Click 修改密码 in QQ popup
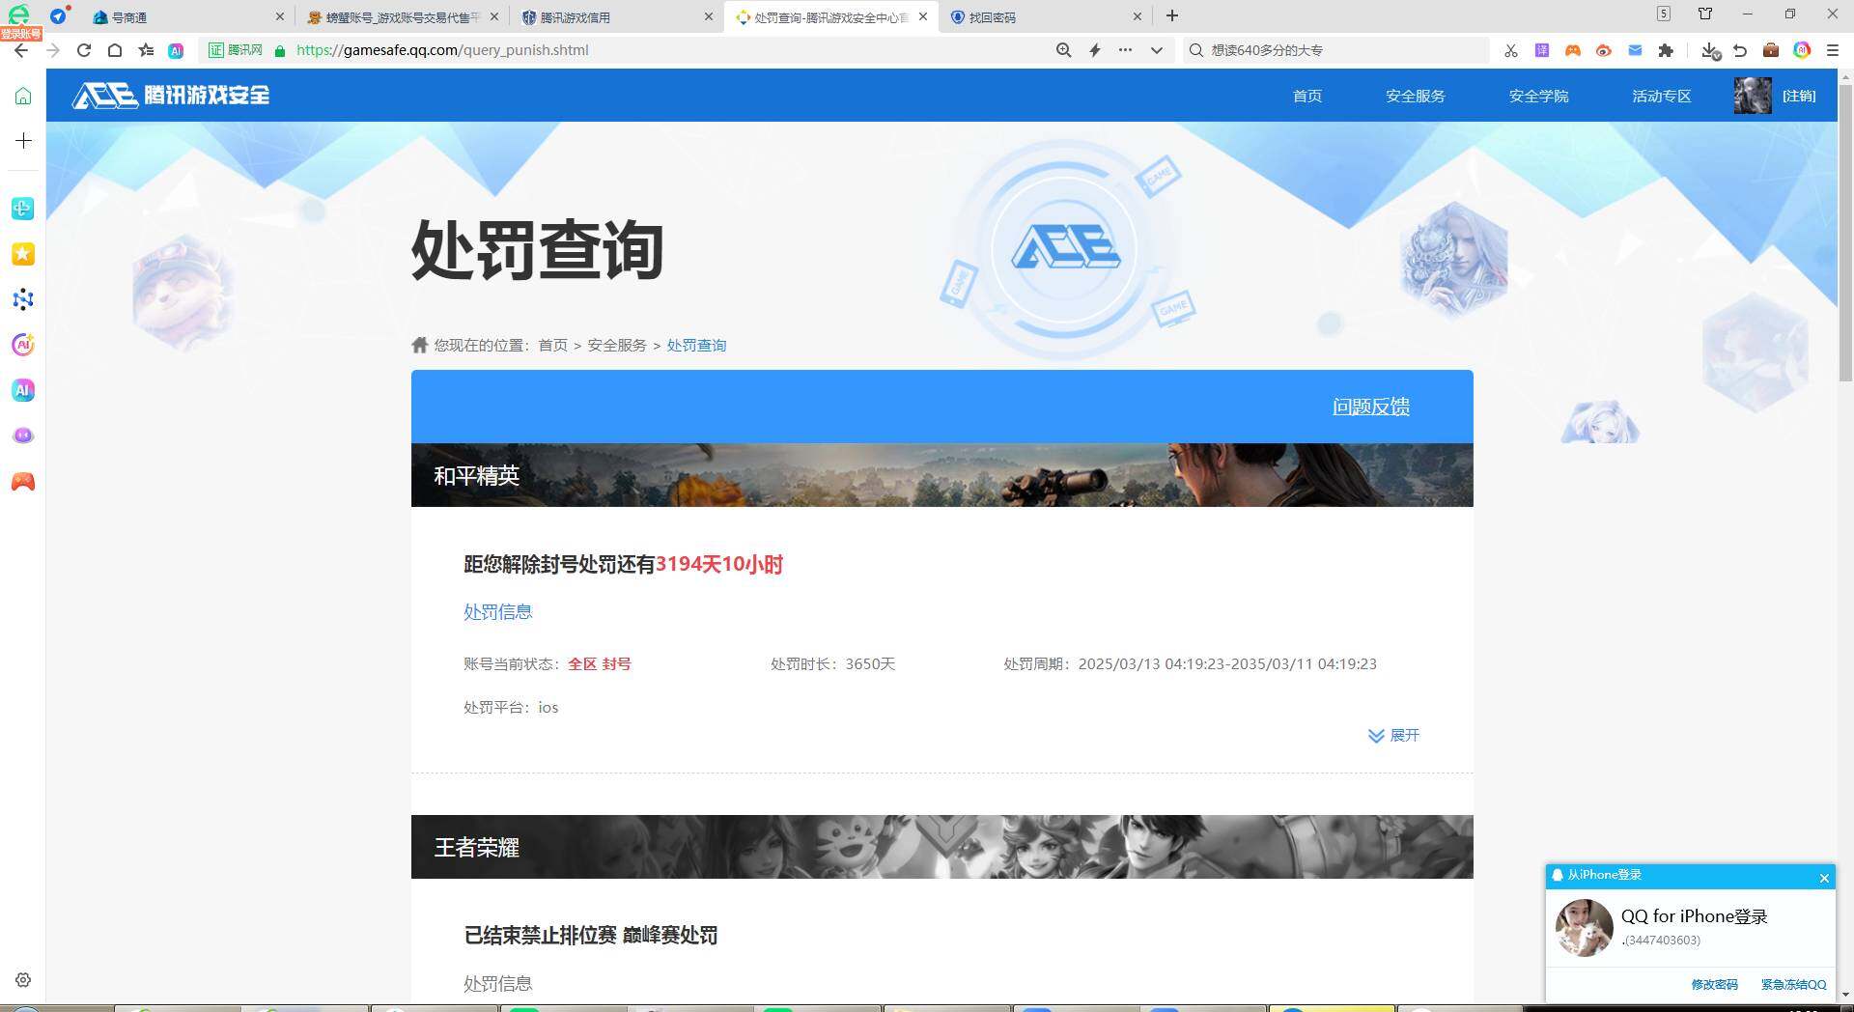The image size is (1854, 1012). (x=1715, y=985)
